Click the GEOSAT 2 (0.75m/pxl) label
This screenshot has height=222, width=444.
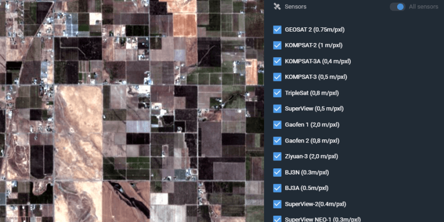(x=315, y=29)
